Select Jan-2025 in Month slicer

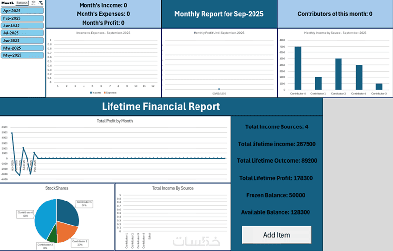tap(22, 25)
